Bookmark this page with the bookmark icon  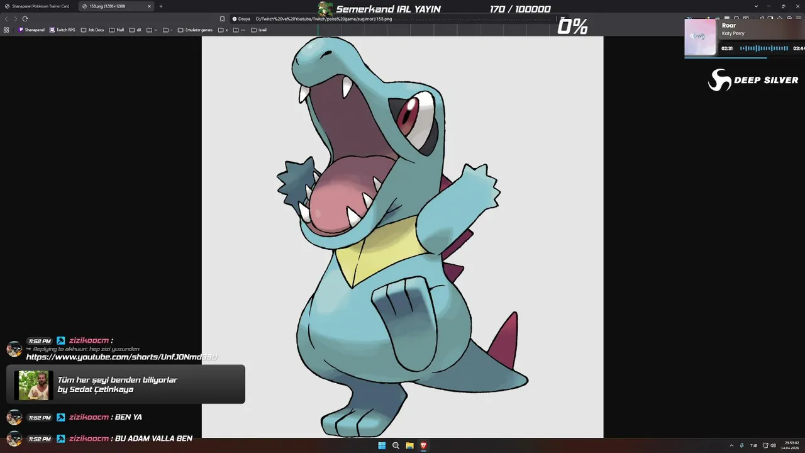pos(222,19)
